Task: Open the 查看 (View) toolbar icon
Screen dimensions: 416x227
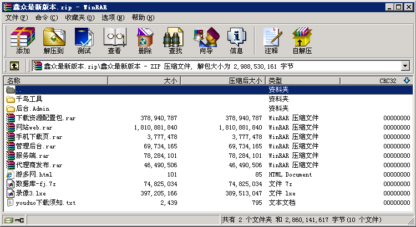Action: (114, 40)
